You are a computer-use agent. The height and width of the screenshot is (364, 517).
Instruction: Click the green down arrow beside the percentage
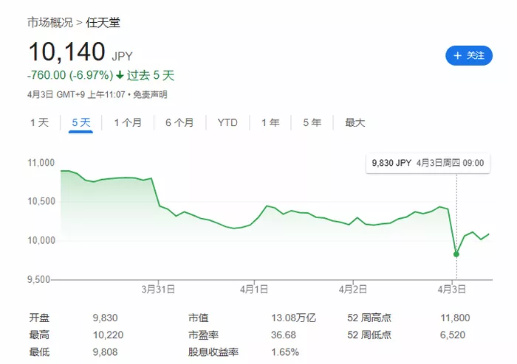(x=120, y=75)
